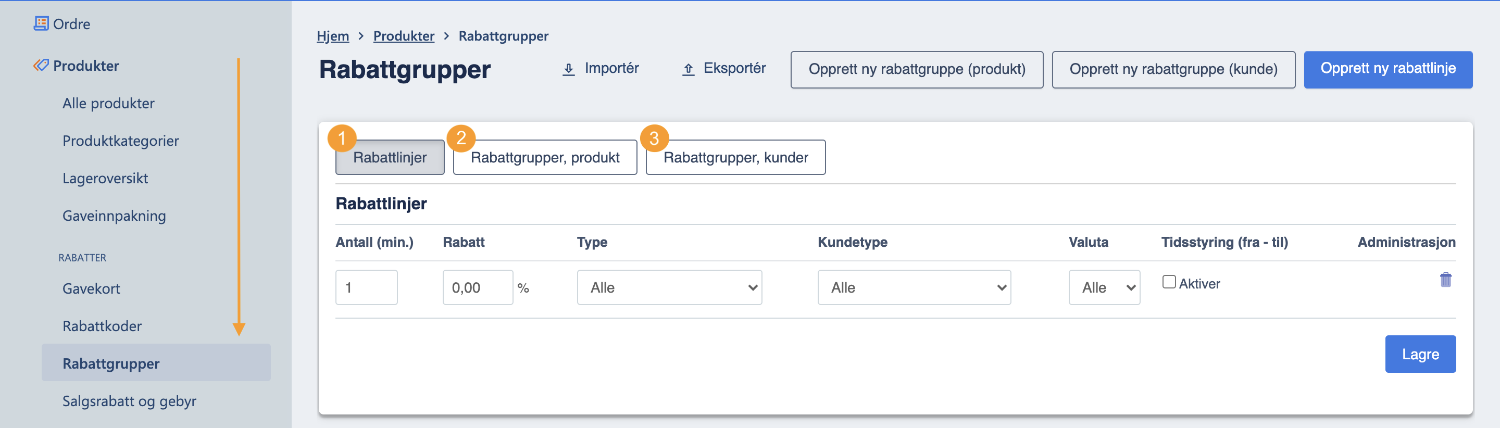Open Lageroversikt in sidebar
This screenshot has width=1500, height=428.
[x=105, y=178]
